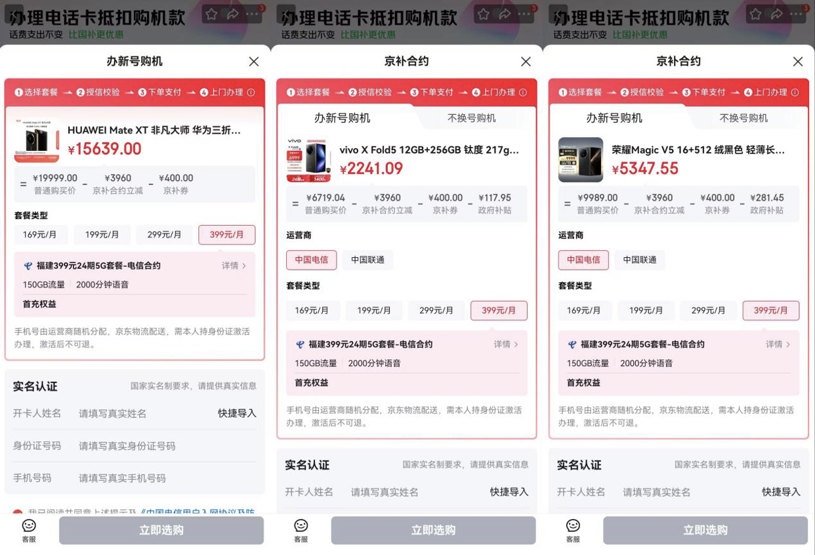This screenshot has height=555, width=815.
Task: Switch to 不换号购机 tab in middle panel
Action: pos(472,118)
